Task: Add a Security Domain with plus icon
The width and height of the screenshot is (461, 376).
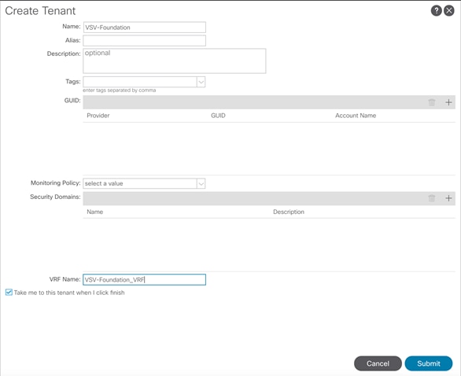Action: (448, 198)
